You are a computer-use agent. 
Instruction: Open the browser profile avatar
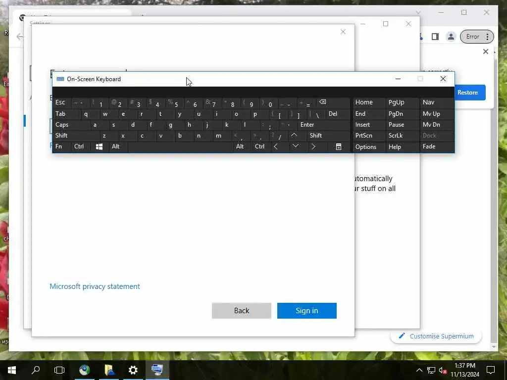(x=451, y=37)
